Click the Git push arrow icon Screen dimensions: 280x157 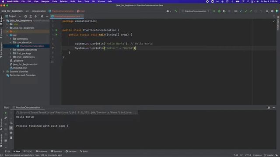point(251,11)
